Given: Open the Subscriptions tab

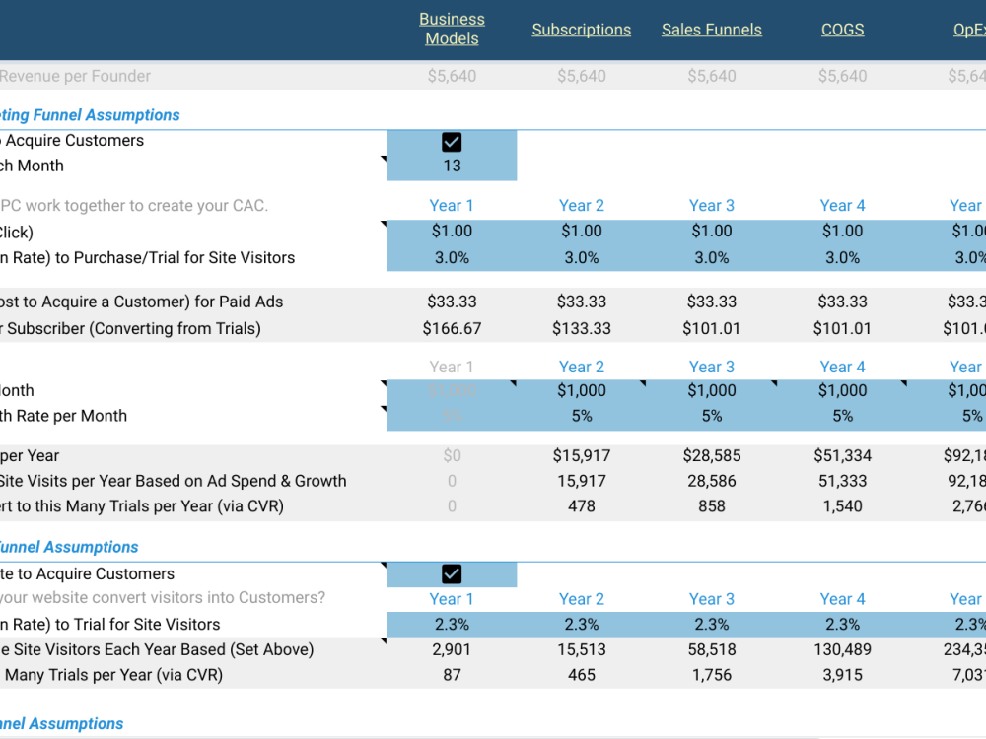Looking at the screenshot, I should pyautogui.click(x=581, y=30).
